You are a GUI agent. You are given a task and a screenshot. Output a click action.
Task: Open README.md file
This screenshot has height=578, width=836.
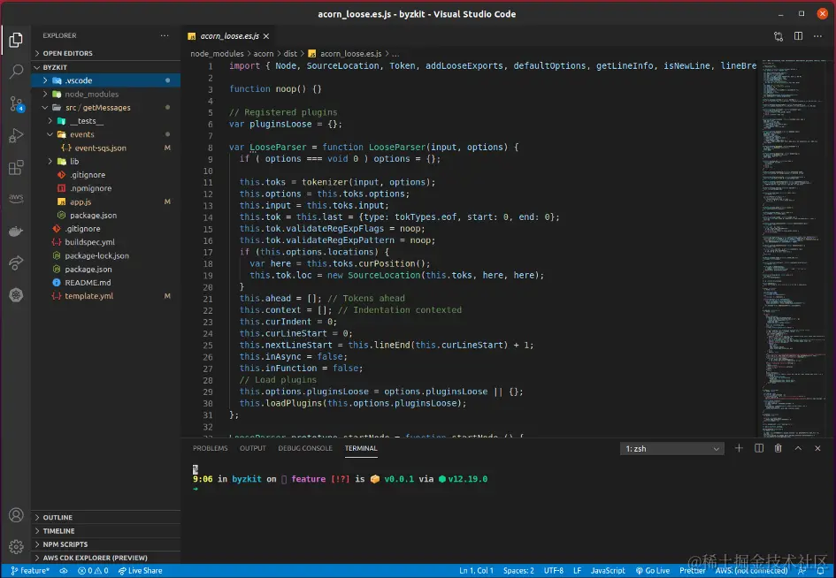tap(105, 282)
